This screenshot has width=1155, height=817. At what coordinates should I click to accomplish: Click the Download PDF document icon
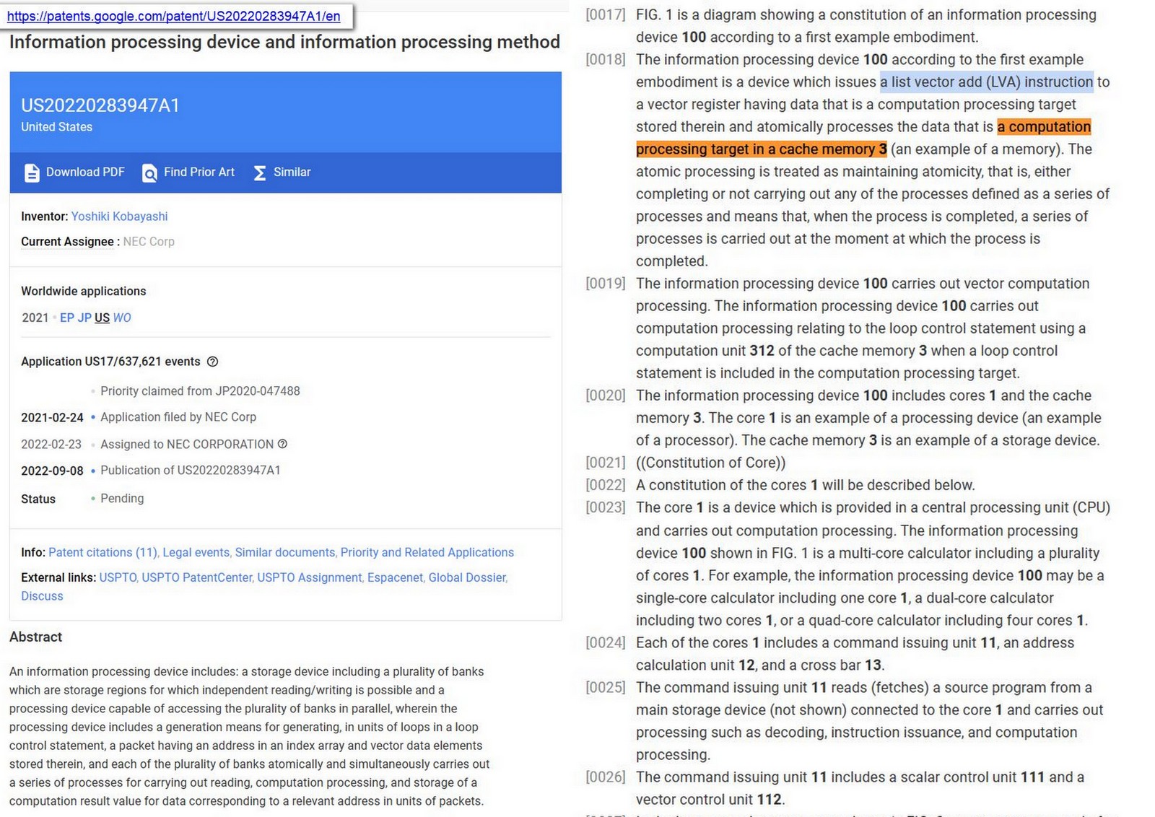pyautogui.click(x=32, y=172)
